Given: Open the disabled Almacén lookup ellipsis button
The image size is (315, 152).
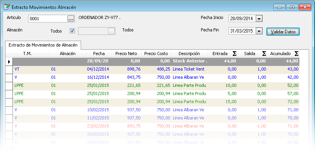Looking at the screenshot, I should tap(111, 31).
